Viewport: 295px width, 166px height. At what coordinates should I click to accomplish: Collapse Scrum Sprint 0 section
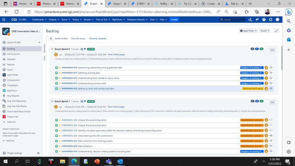(x=52, y=49)
